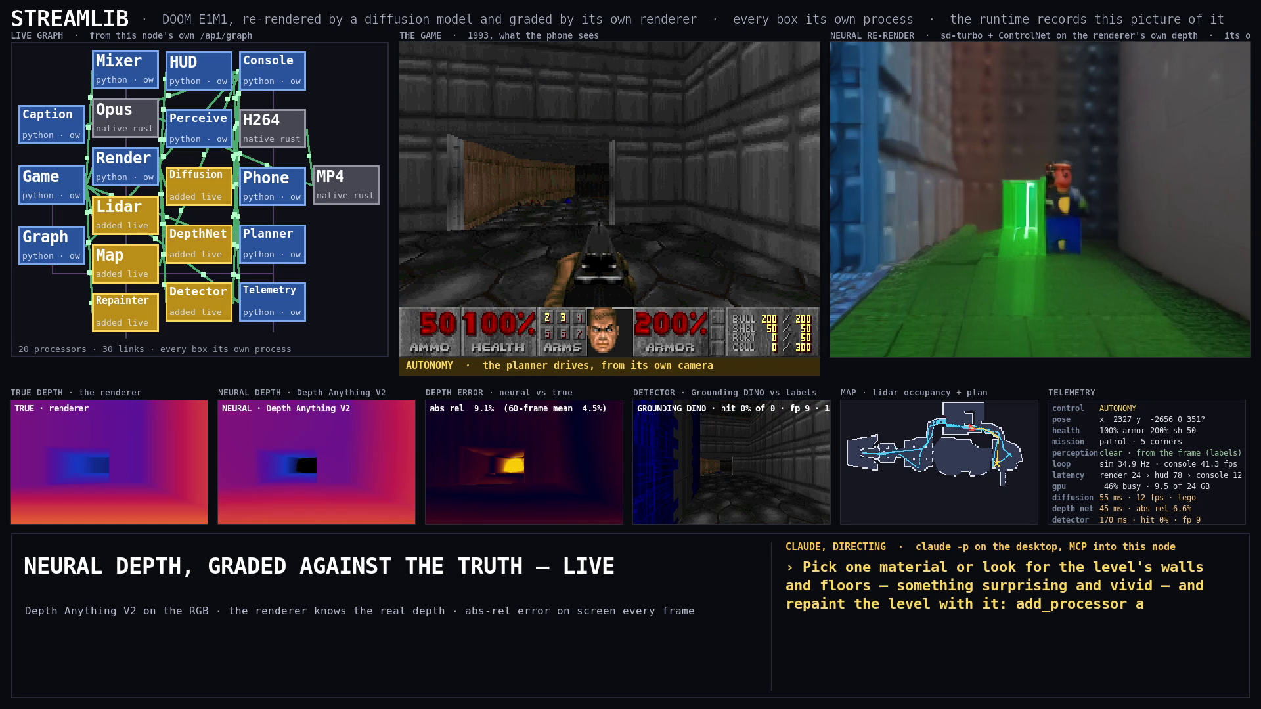The height and width of the screenshot is (709, 1261).
Task: Click the Lidar added-live node
Action: click(x=125, y=215)
